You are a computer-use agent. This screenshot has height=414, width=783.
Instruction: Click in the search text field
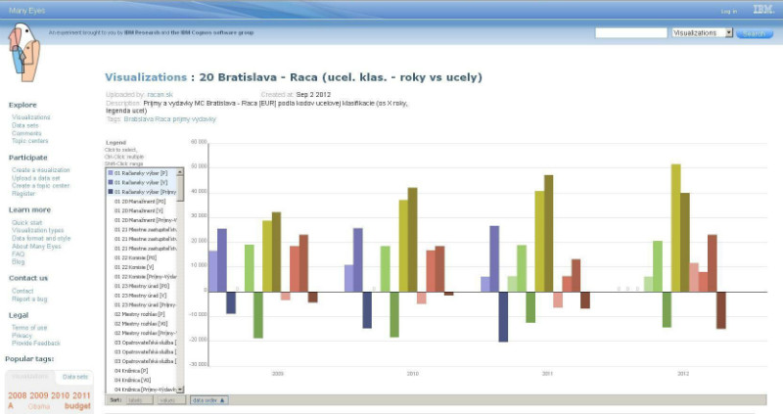point(630,32)
